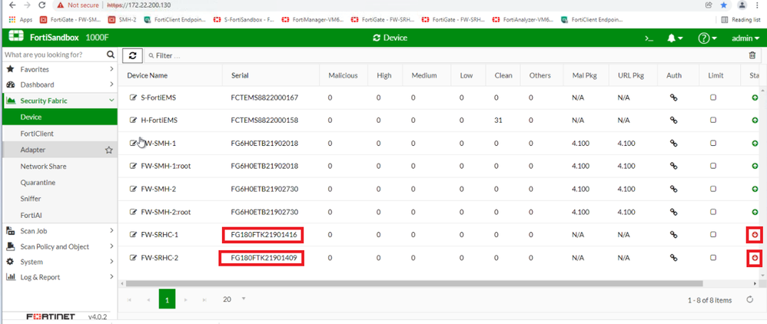This screenshot has width=767, height=324.
Task: Click the Auth link icon for FW-SRHC-1
Action: [673, 235]
